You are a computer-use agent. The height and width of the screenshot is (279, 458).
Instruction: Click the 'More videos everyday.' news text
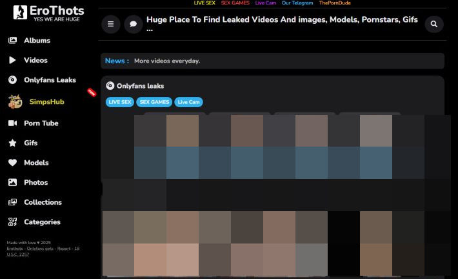tap(167, 61)
